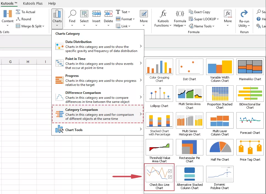Expand the Text dropdown
Viewport: 266px width, 194px height.
click(123, 12)
